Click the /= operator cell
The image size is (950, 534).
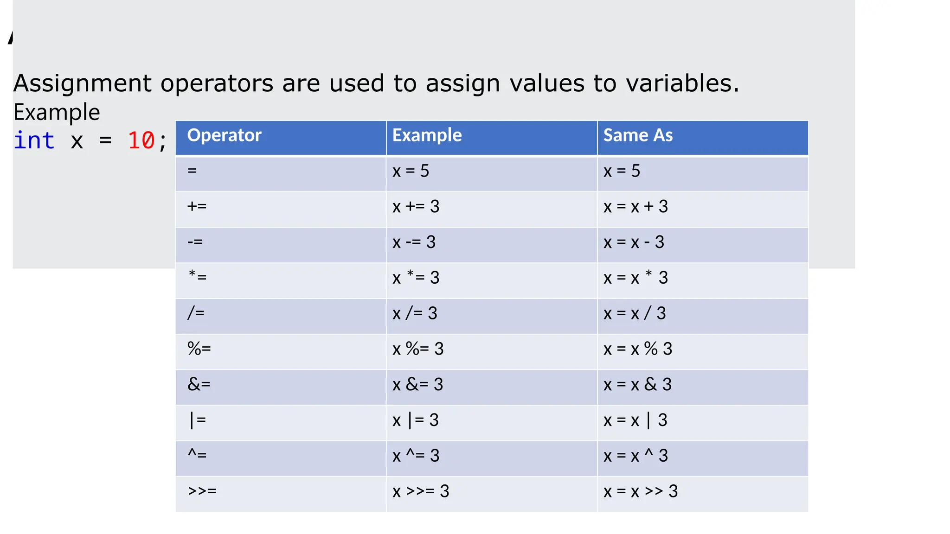(196, 313)
